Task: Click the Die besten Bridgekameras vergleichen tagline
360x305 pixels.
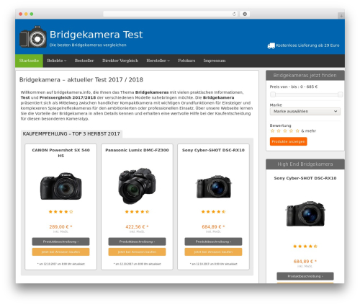Action: pos(88,45)
